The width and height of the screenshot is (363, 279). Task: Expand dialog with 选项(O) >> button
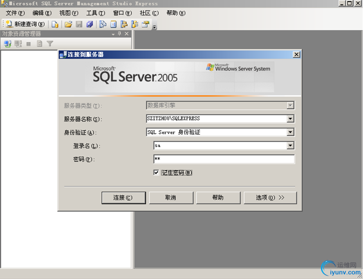[x=270, y=198]
